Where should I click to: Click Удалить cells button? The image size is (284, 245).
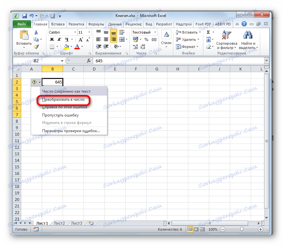click(187, 39)
